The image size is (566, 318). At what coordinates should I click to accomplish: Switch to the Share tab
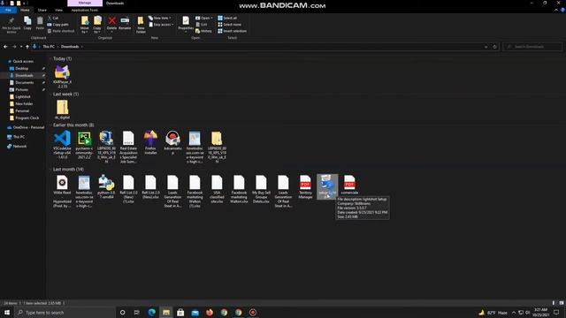[x=42, y=10]
